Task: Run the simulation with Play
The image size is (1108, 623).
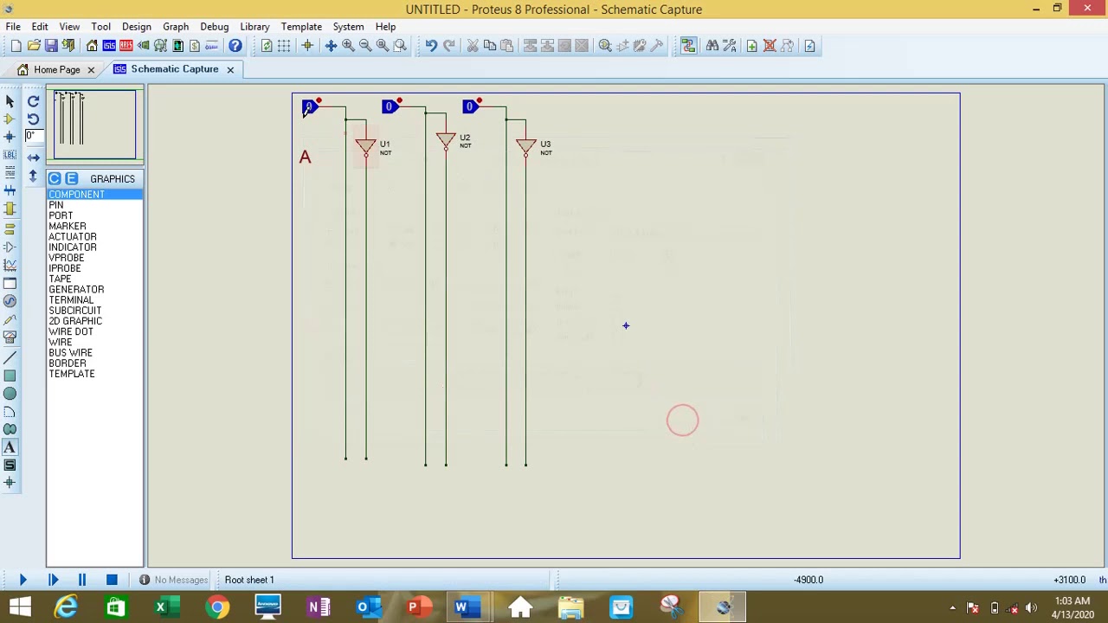Action: coord(23,580)
